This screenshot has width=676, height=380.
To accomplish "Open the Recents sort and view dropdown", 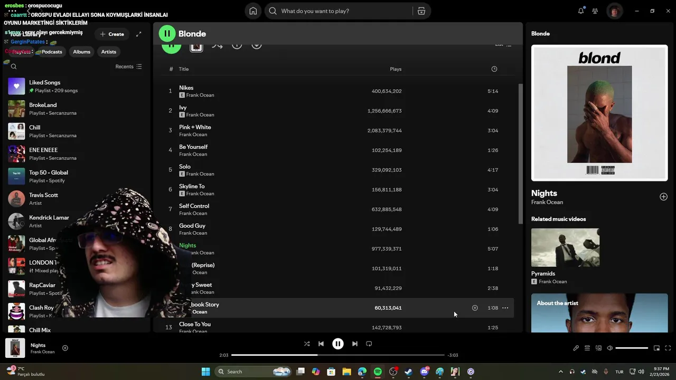I will 128,66.
